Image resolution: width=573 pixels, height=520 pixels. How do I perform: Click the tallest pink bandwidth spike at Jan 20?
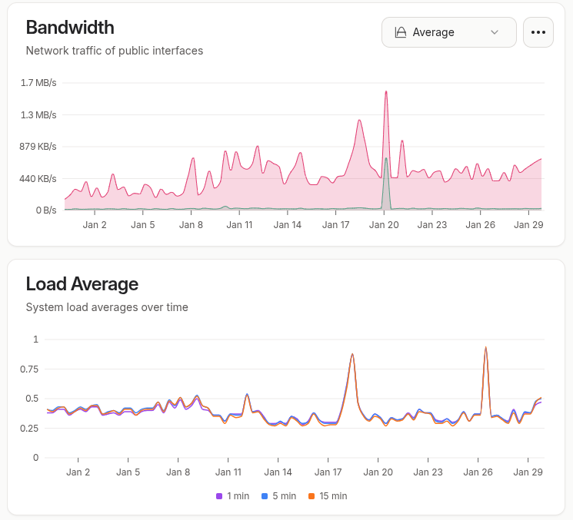385,92
